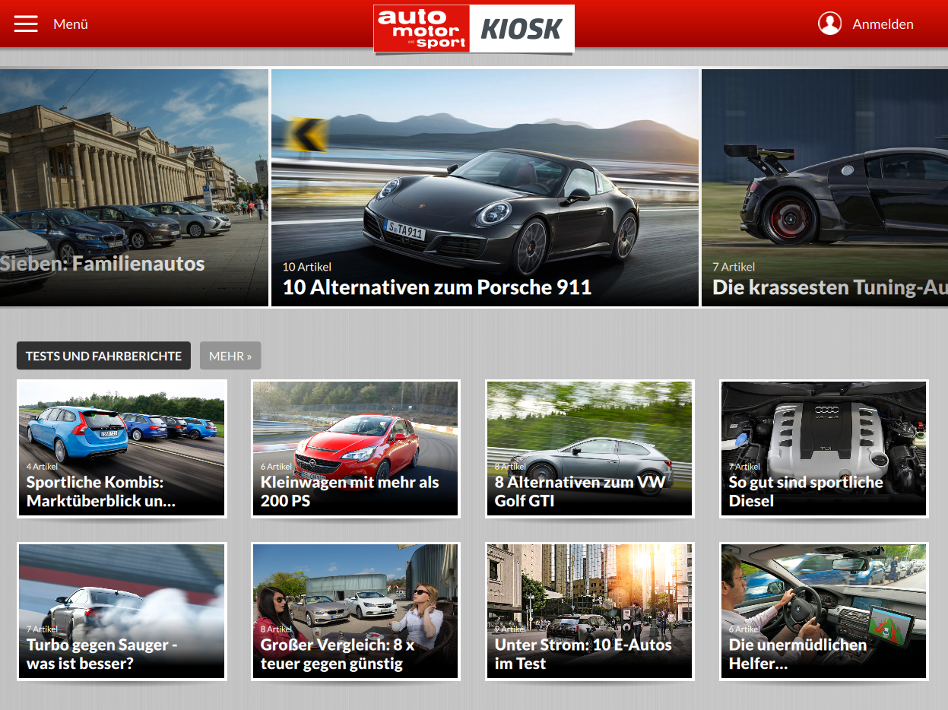Click the Menü label
This screenshot has height=710, width=948.
(71, 24)
